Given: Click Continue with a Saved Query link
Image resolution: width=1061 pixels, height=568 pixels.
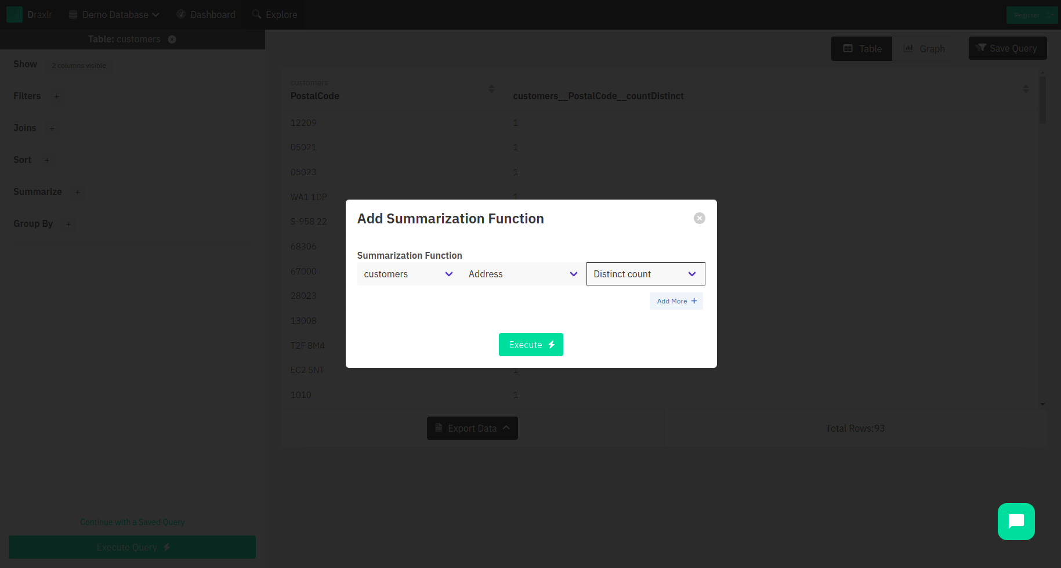Looking at the screenshot, I should pos(132,522).
